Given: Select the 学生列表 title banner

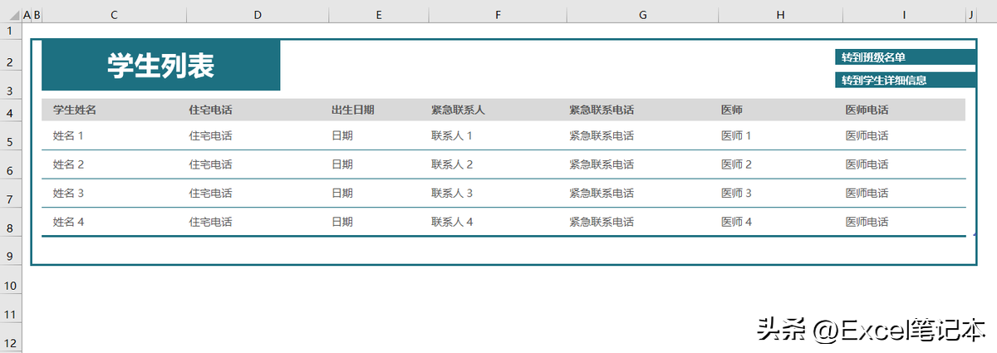Looking at the screenshot, I should coord(161,66).
